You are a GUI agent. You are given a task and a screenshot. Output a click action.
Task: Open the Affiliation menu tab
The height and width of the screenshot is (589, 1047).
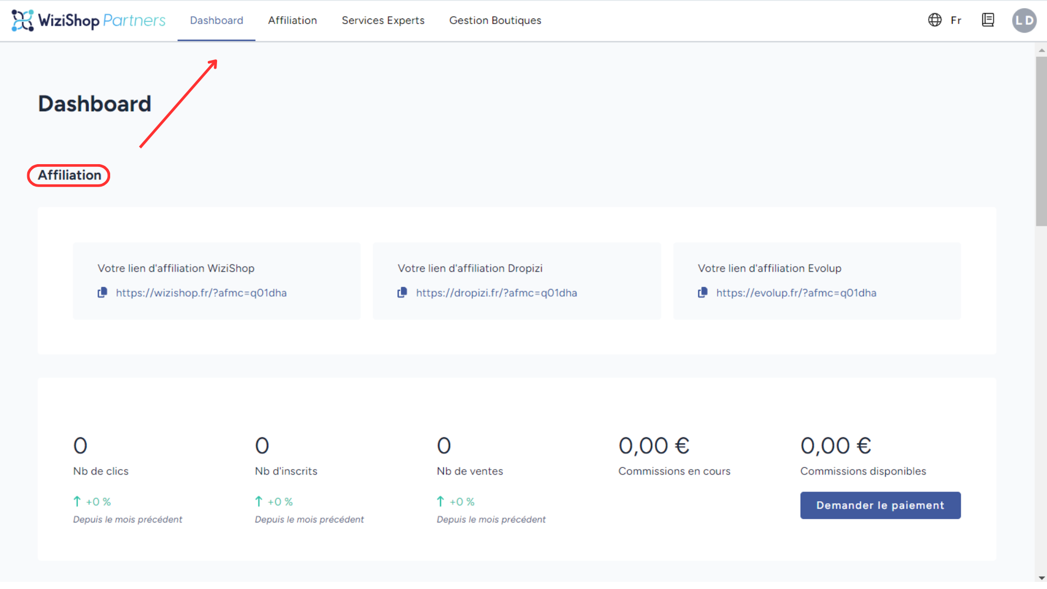point(292,20)
